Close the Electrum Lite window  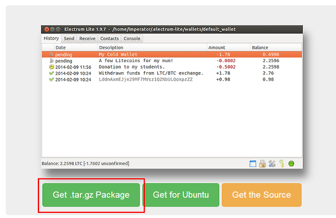point(47,29)
